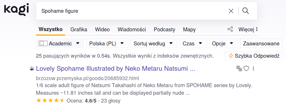Clear the search query with X icon
The height and width of the screenshot is (108, 286).
pos(231,11)
